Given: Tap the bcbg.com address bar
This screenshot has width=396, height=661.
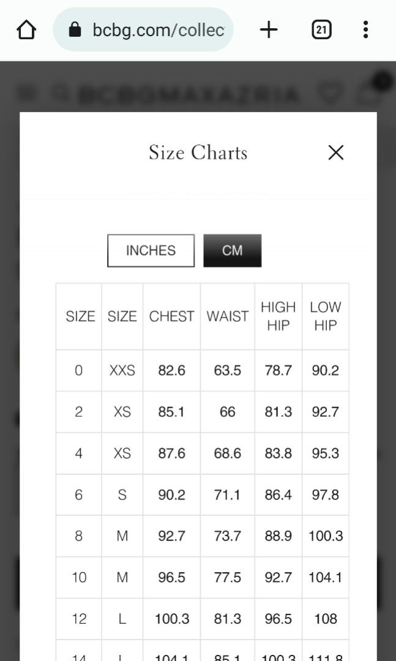Looking at the screenshot, I should click(143, 30).
